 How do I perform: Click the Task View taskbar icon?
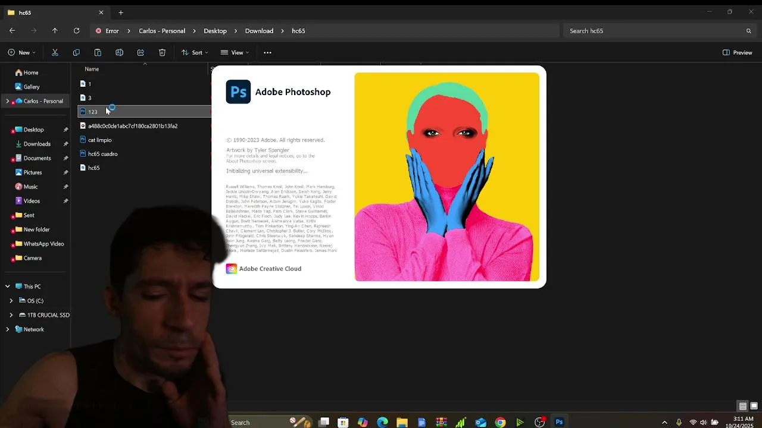[323, 422]
